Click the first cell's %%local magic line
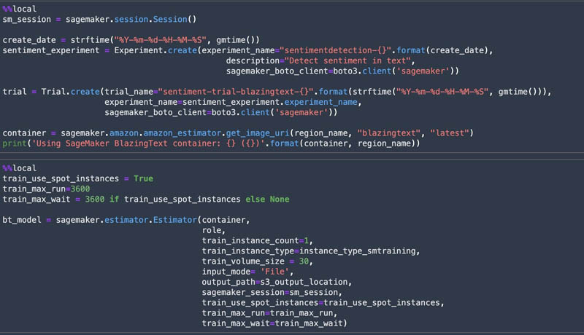This screenshot has width=584, height=335. (x=20, y=9)
